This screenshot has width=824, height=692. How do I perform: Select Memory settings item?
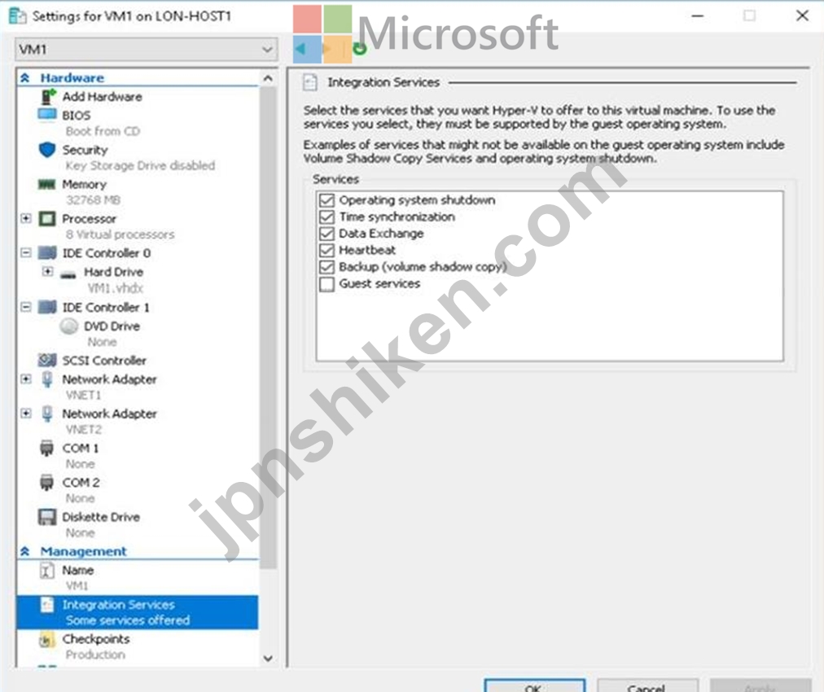(x=84, y=185)
